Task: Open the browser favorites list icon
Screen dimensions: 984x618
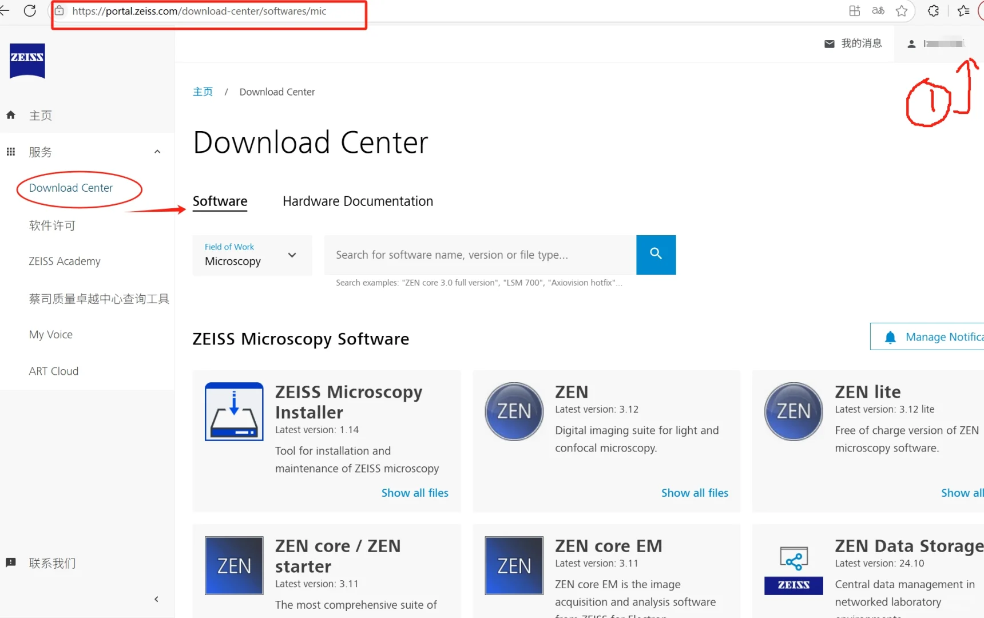Action: click(963, 11)
